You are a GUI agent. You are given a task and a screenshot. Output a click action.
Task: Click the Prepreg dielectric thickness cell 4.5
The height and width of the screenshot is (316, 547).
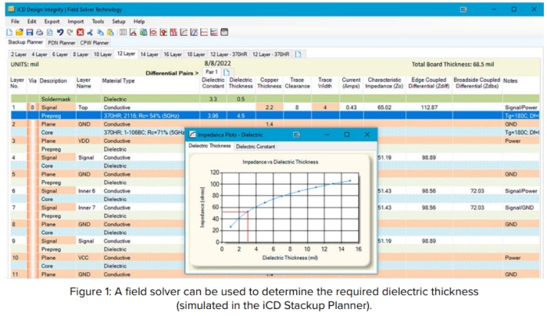coord(241,115)
